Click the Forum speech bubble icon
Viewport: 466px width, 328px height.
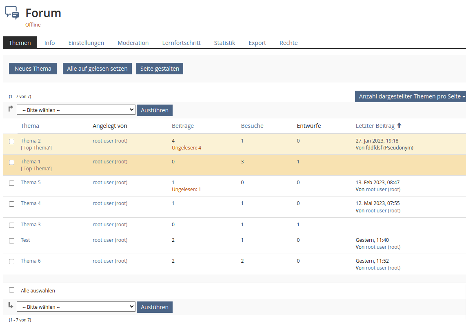(x=12, y=13)
